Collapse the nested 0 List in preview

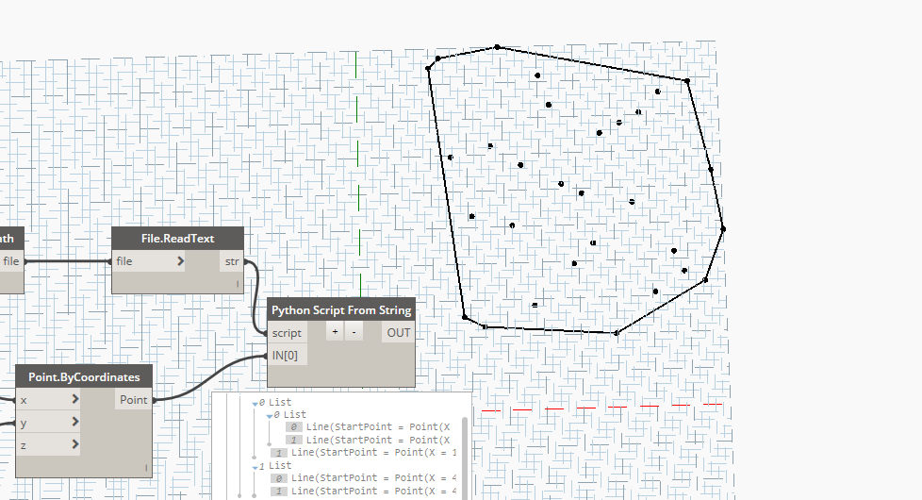click(x=270, y=416)
